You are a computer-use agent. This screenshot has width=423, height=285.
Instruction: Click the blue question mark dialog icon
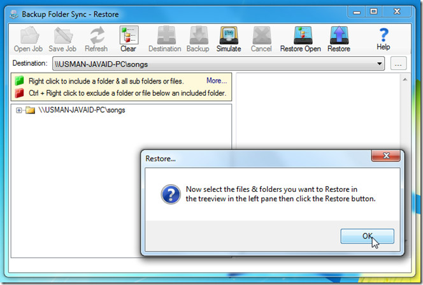click(171, 194)
